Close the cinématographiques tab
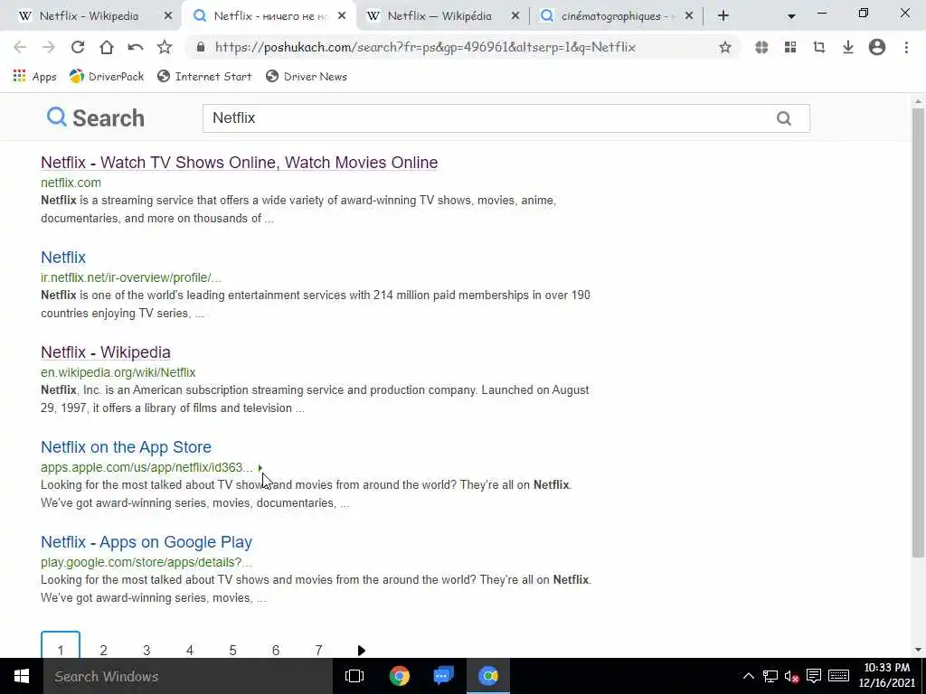Viewport: 926px width, 694px height. tap(689, 16)
